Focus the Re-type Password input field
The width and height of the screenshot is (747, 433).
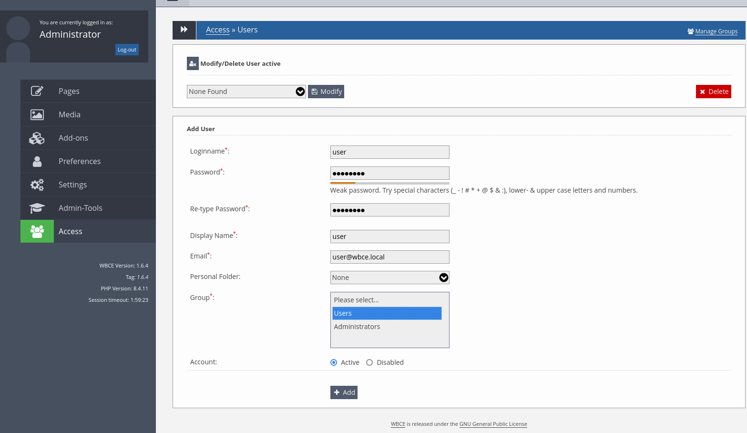tap(390, 210)
